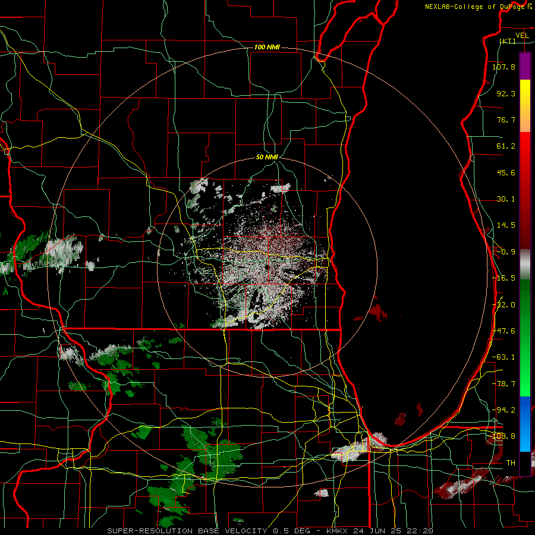535x535 pixels.
Task: Select the 30.1 scale value
Action: 506,199
